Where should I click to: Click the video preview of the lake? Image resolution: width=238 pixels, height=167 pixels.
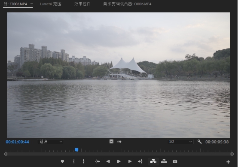coord(119,75)
